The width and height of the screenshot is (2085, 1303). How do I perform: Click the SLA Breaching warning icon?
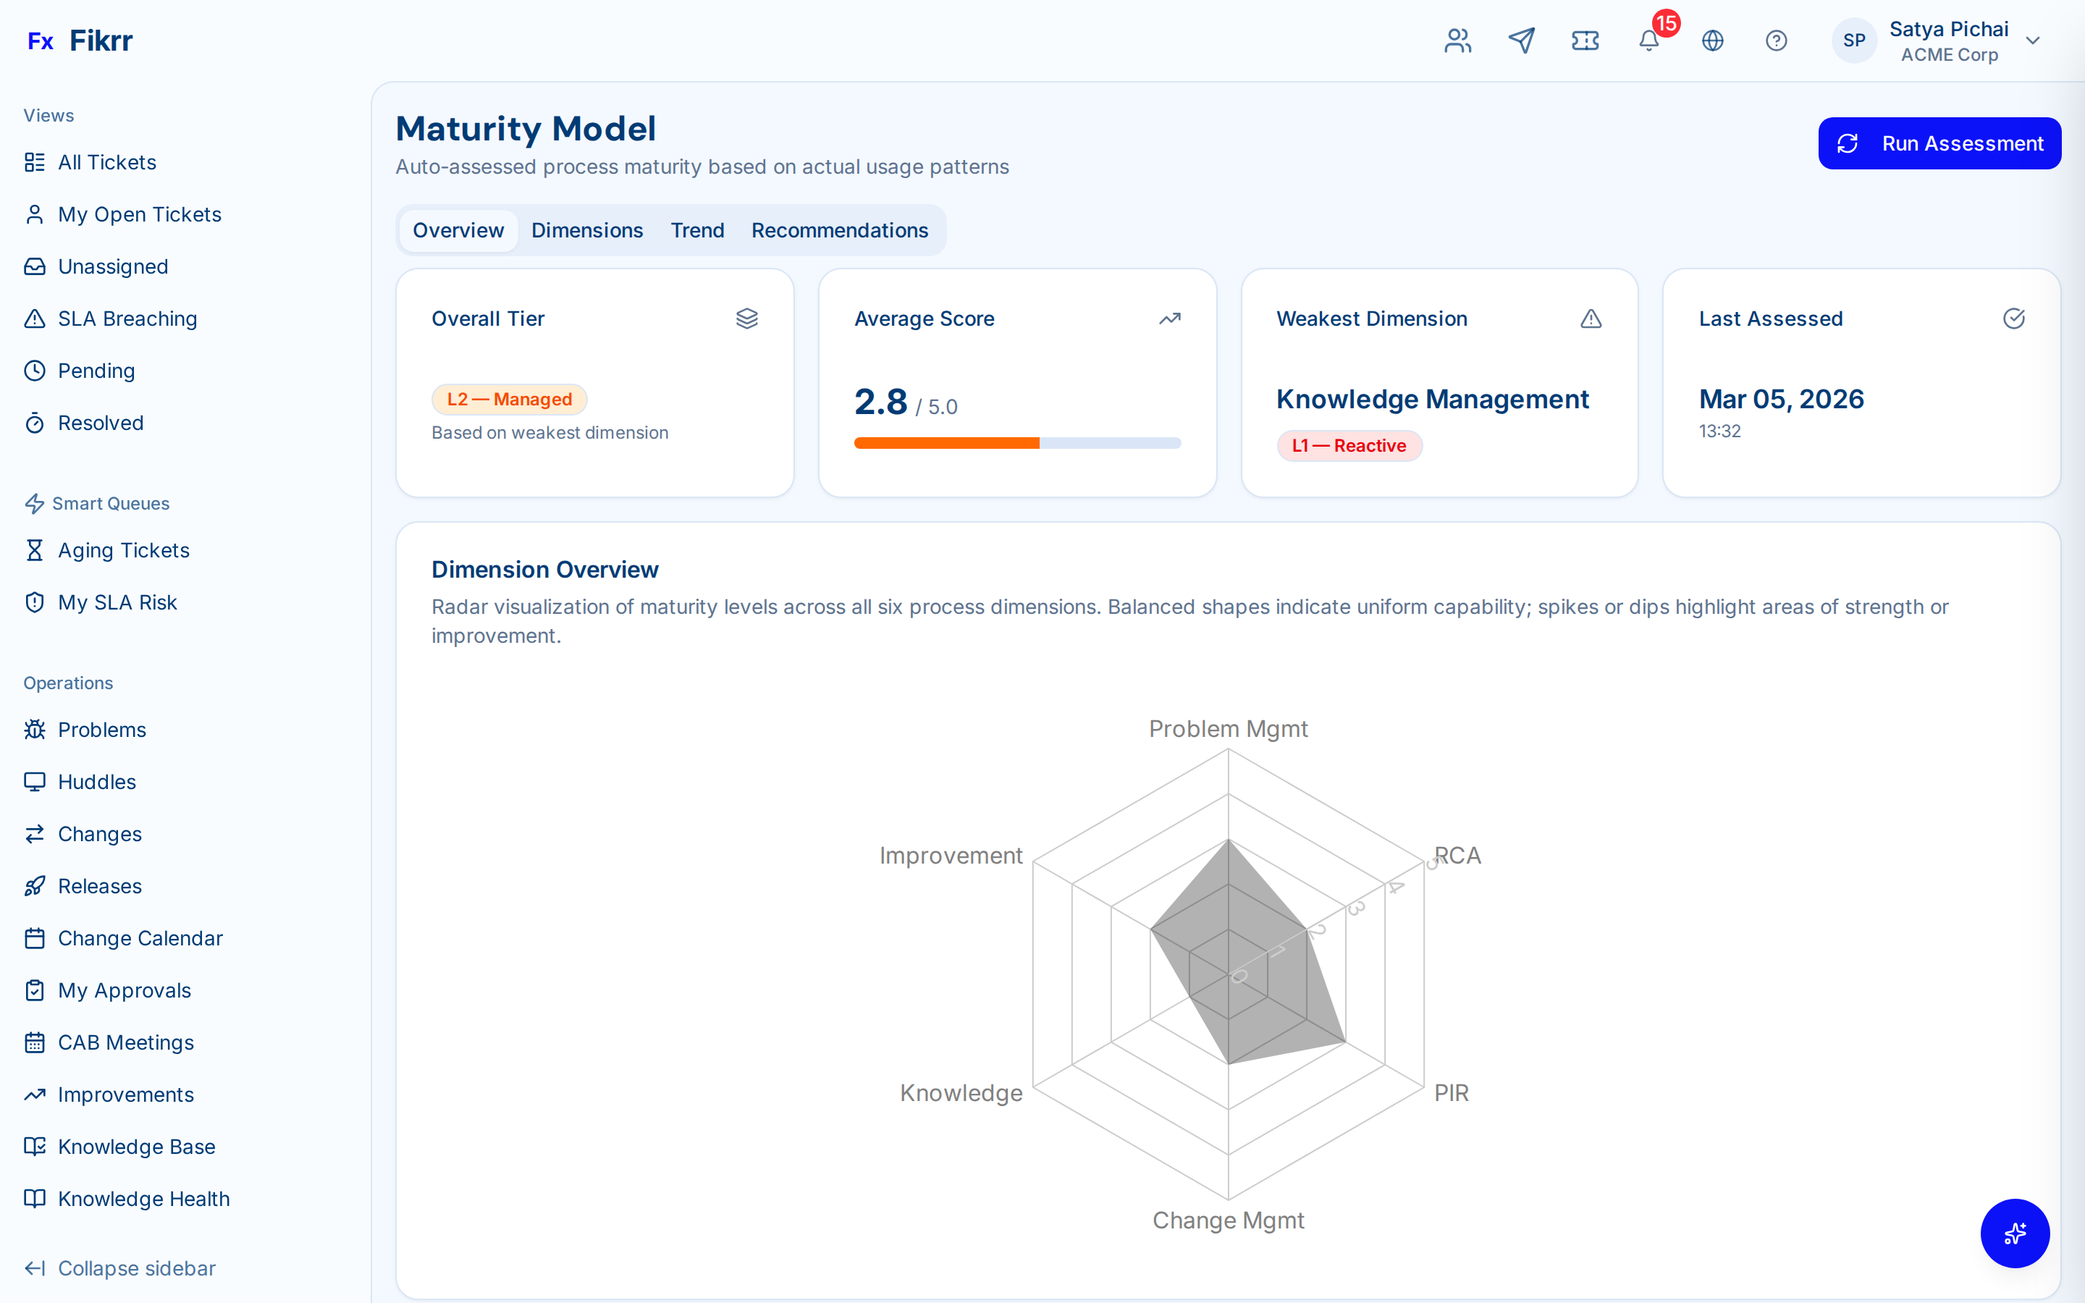(35, 319)
